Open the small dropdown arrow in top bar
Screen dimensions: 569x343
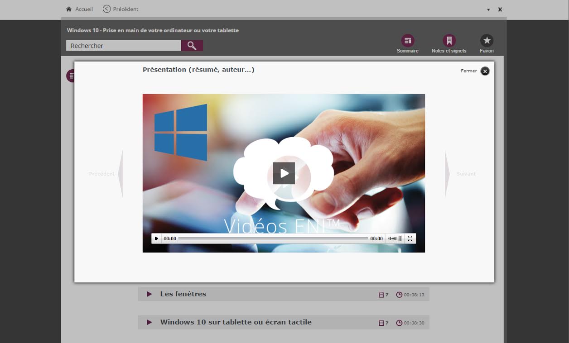(x=488, y=10)
